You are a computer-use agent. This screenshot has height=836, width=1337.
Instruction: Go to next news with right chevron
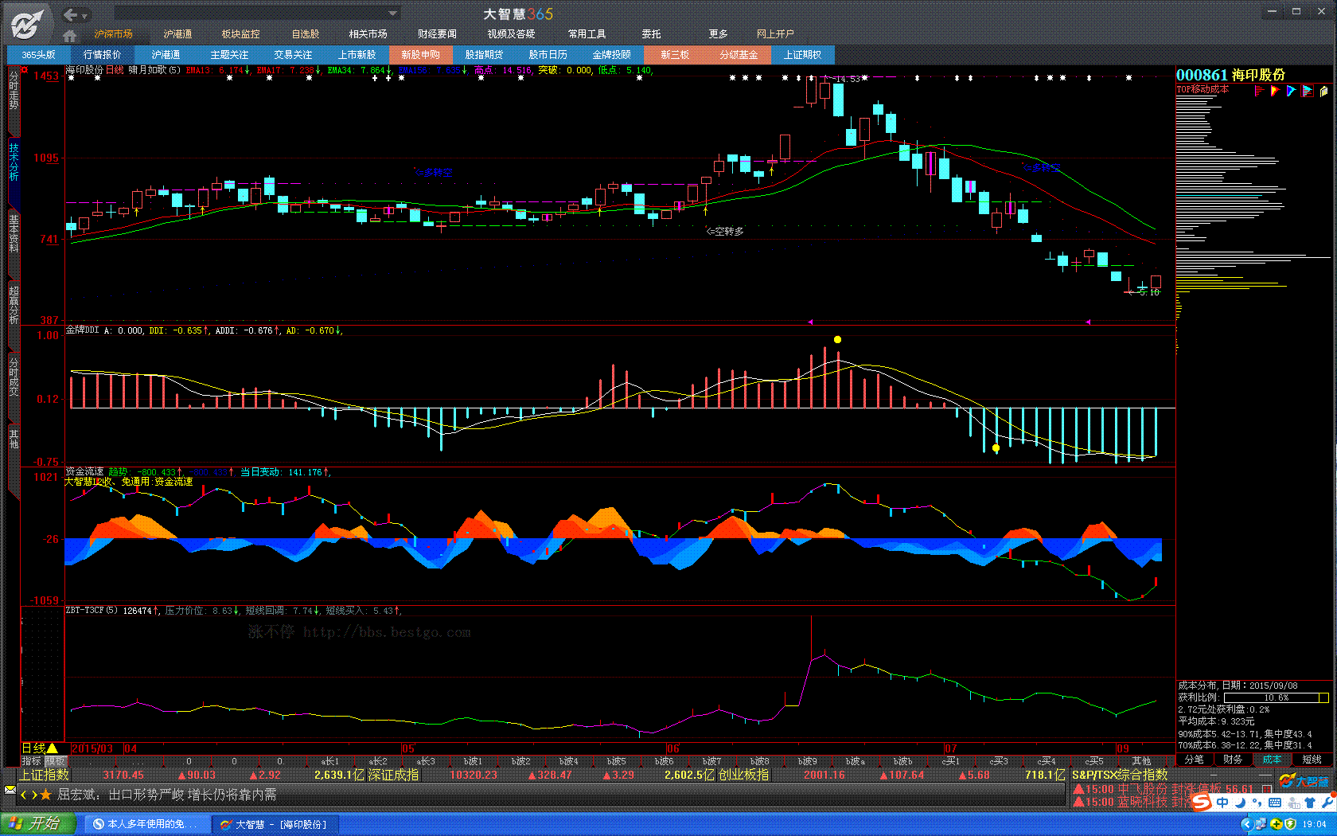(34, 795)
